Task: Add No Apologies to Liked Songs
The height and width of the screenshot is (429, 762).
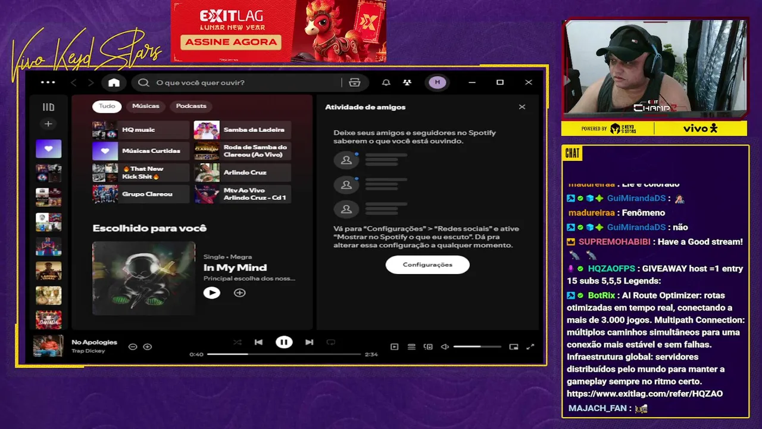Action: (x=148, y=347)
